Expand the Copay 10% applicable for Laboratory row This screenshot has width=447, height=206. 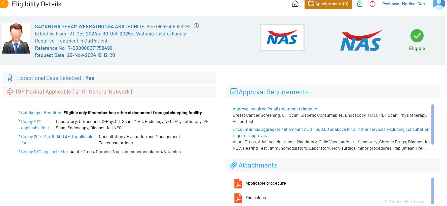point(19,121)
